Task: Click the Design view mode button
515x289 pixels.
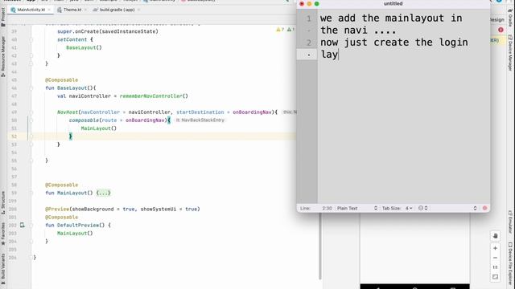Action: 497,19
